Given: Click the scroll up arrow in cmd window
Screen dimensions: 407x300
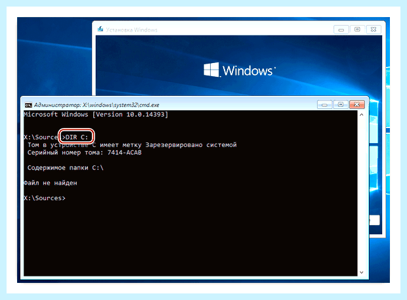Looking at the screenshot, I should 362,114.
